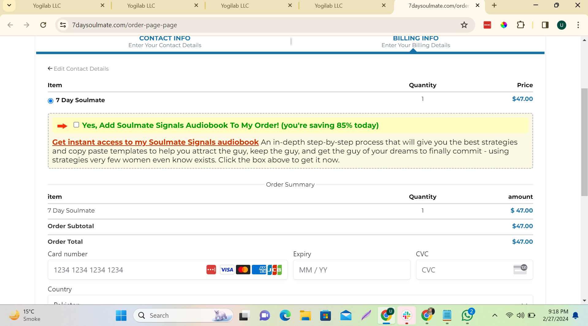This screenshot has width=588, height=326.
Task: Open Slack from the taskbar
Action: (407, 315)
